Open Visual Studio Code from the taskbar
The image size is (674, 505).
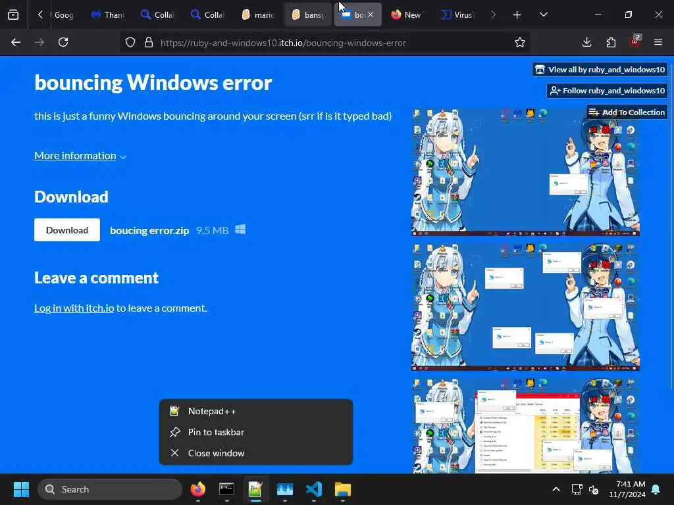pos(314,489)
